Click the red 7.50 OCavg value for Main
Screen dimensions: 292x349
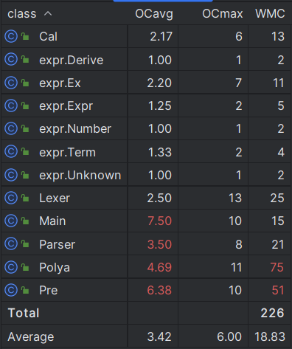159,221
